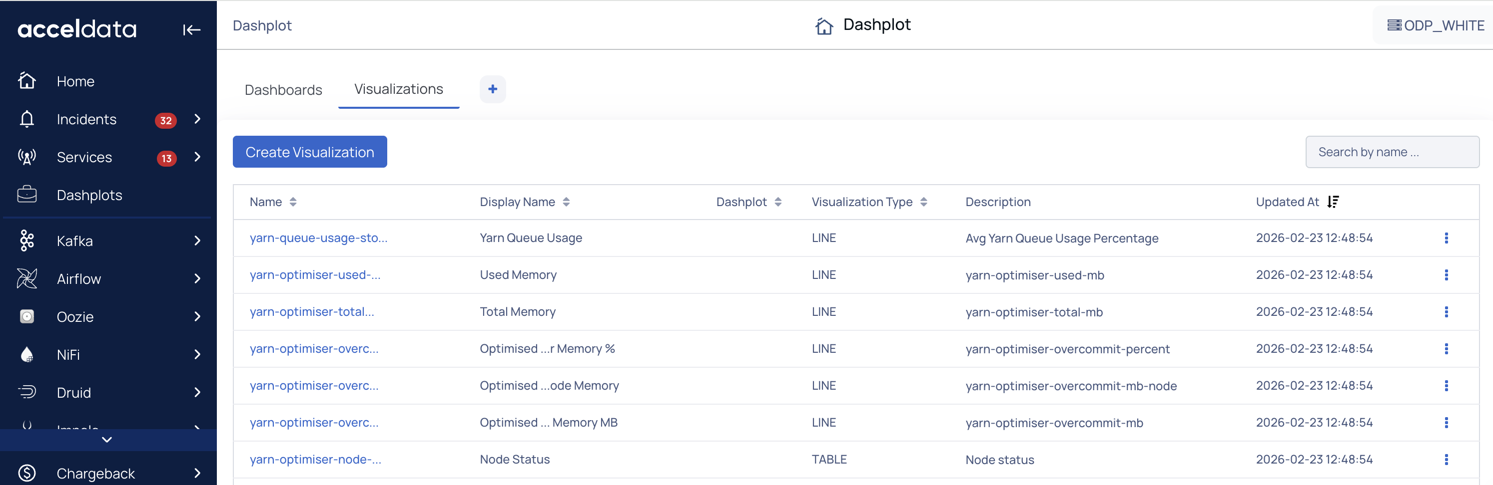
Task: Focus the Search by name field
Action: [1391, 152]
